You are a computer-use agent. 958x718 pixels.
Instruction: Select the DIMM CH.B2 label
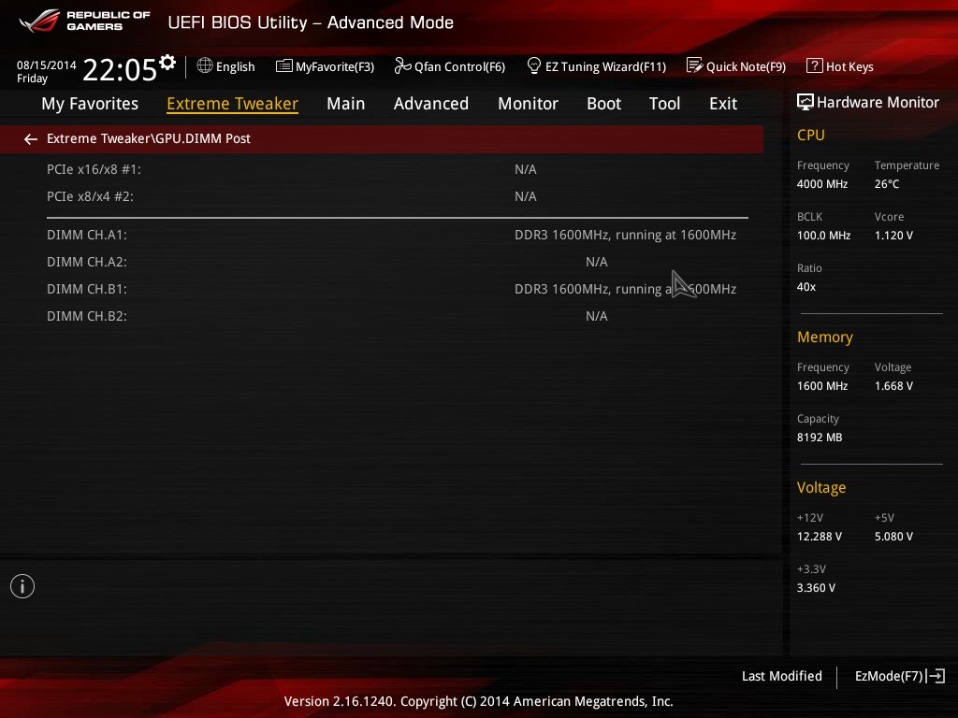pyautogui.click(x=87, y=316)
